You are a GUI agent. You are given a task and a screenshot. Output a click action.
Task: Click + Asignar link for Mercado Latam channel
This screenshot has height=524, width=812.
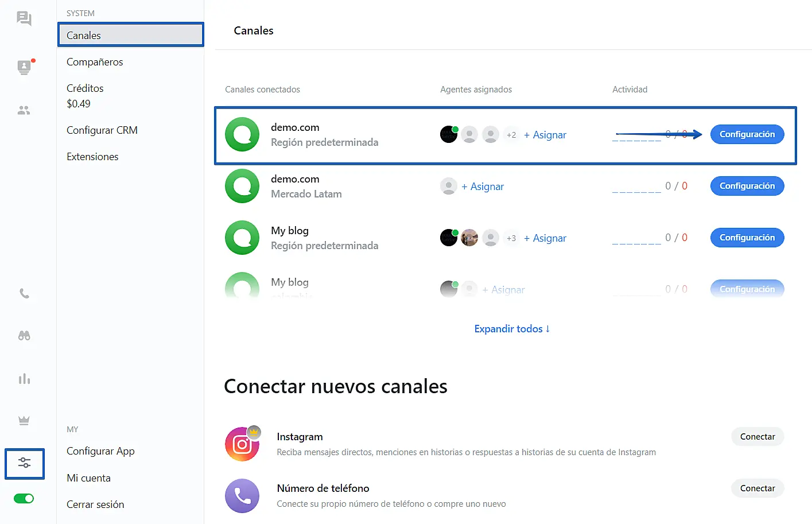[483, 187]
